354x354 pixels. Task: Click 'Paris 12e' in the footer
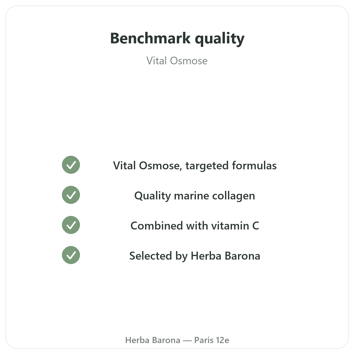pos(212,340)
